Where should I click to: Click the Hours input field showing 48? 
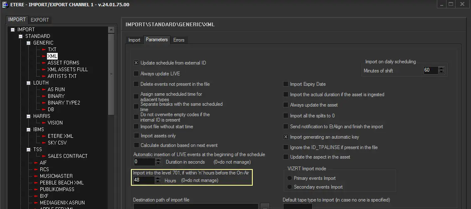[x=143, y=180]
